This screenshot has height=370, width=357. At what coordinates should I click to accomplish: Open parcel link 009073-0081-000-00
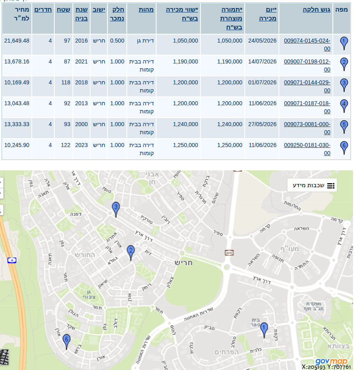307,128
